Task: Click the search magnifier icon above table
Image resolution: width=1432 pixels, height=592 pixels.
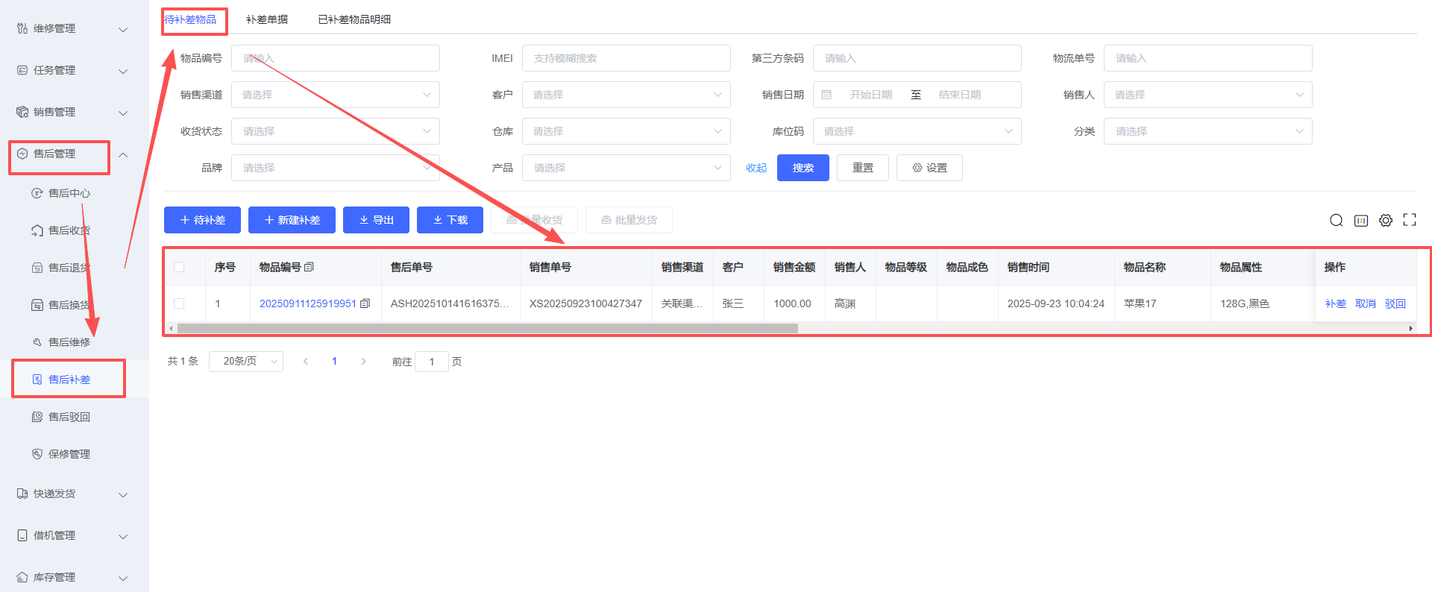Action: pos(1336,220)
